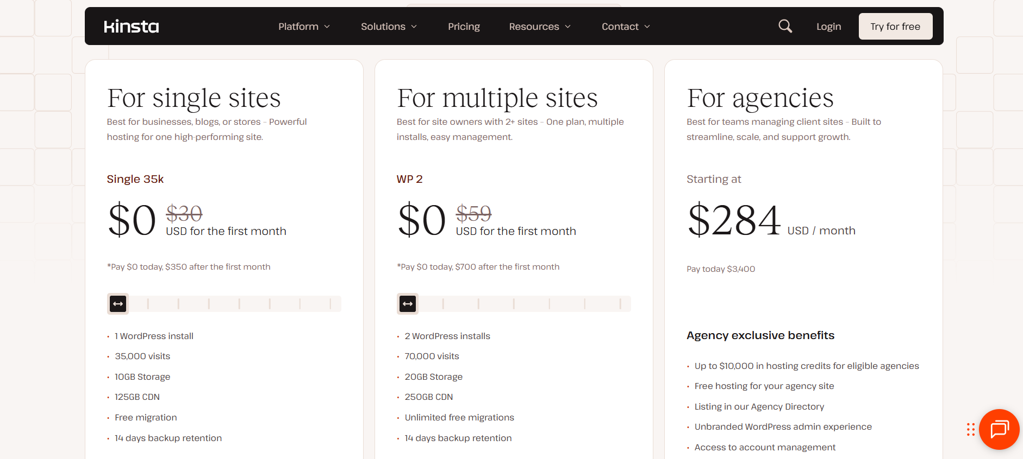Click the $284 agency price
This screenshot has width=1023, height=459.
pos(734,220)
